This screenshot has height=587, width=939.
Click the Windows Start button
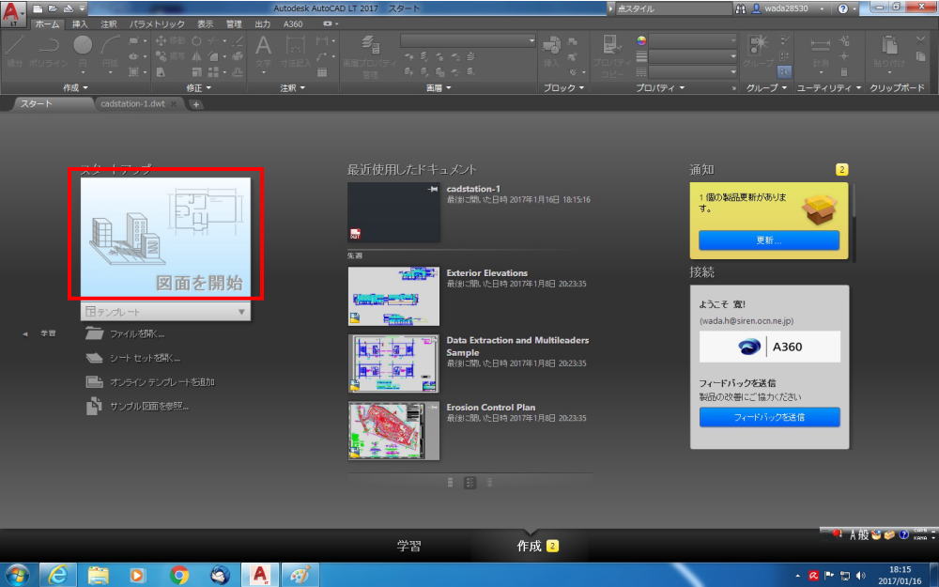(17, 575)
